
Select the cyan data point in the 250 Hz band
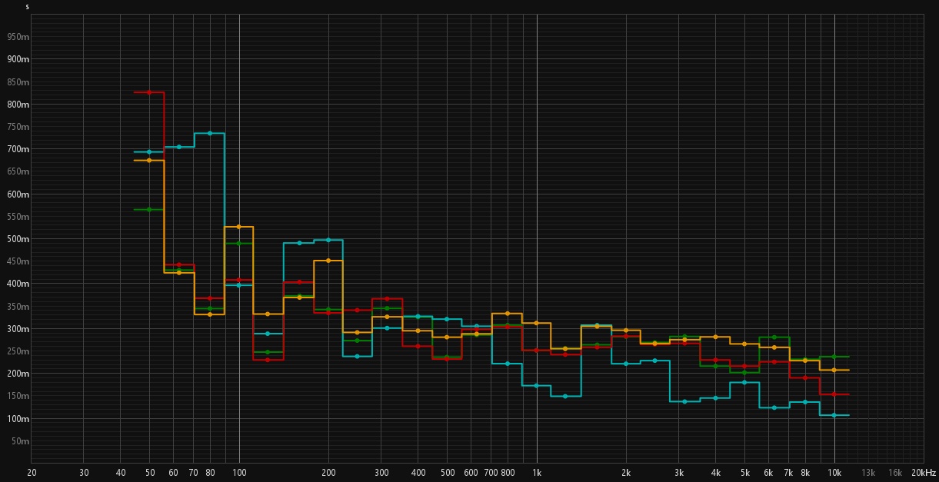[358, 356]
